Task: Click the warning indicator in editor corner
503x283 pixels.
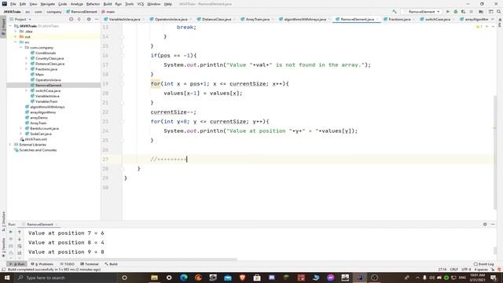Action: point(479,27)
